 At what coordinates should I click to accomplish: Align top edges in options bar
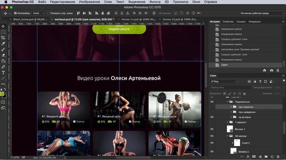(78, 13)
